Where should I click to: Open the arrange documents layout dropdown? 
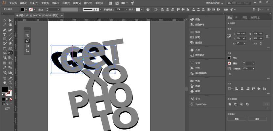click(125, 3)
